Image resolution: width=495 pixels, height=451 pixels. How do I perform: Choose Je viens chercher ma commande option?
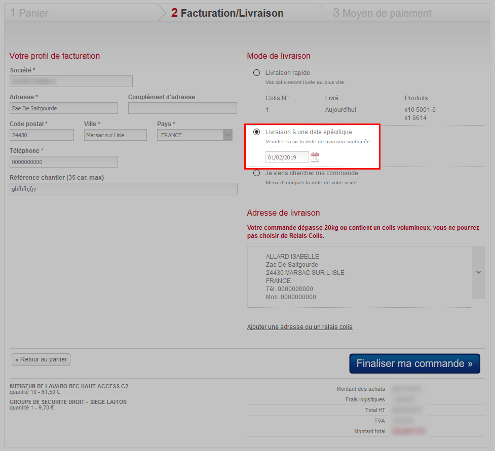257,173
